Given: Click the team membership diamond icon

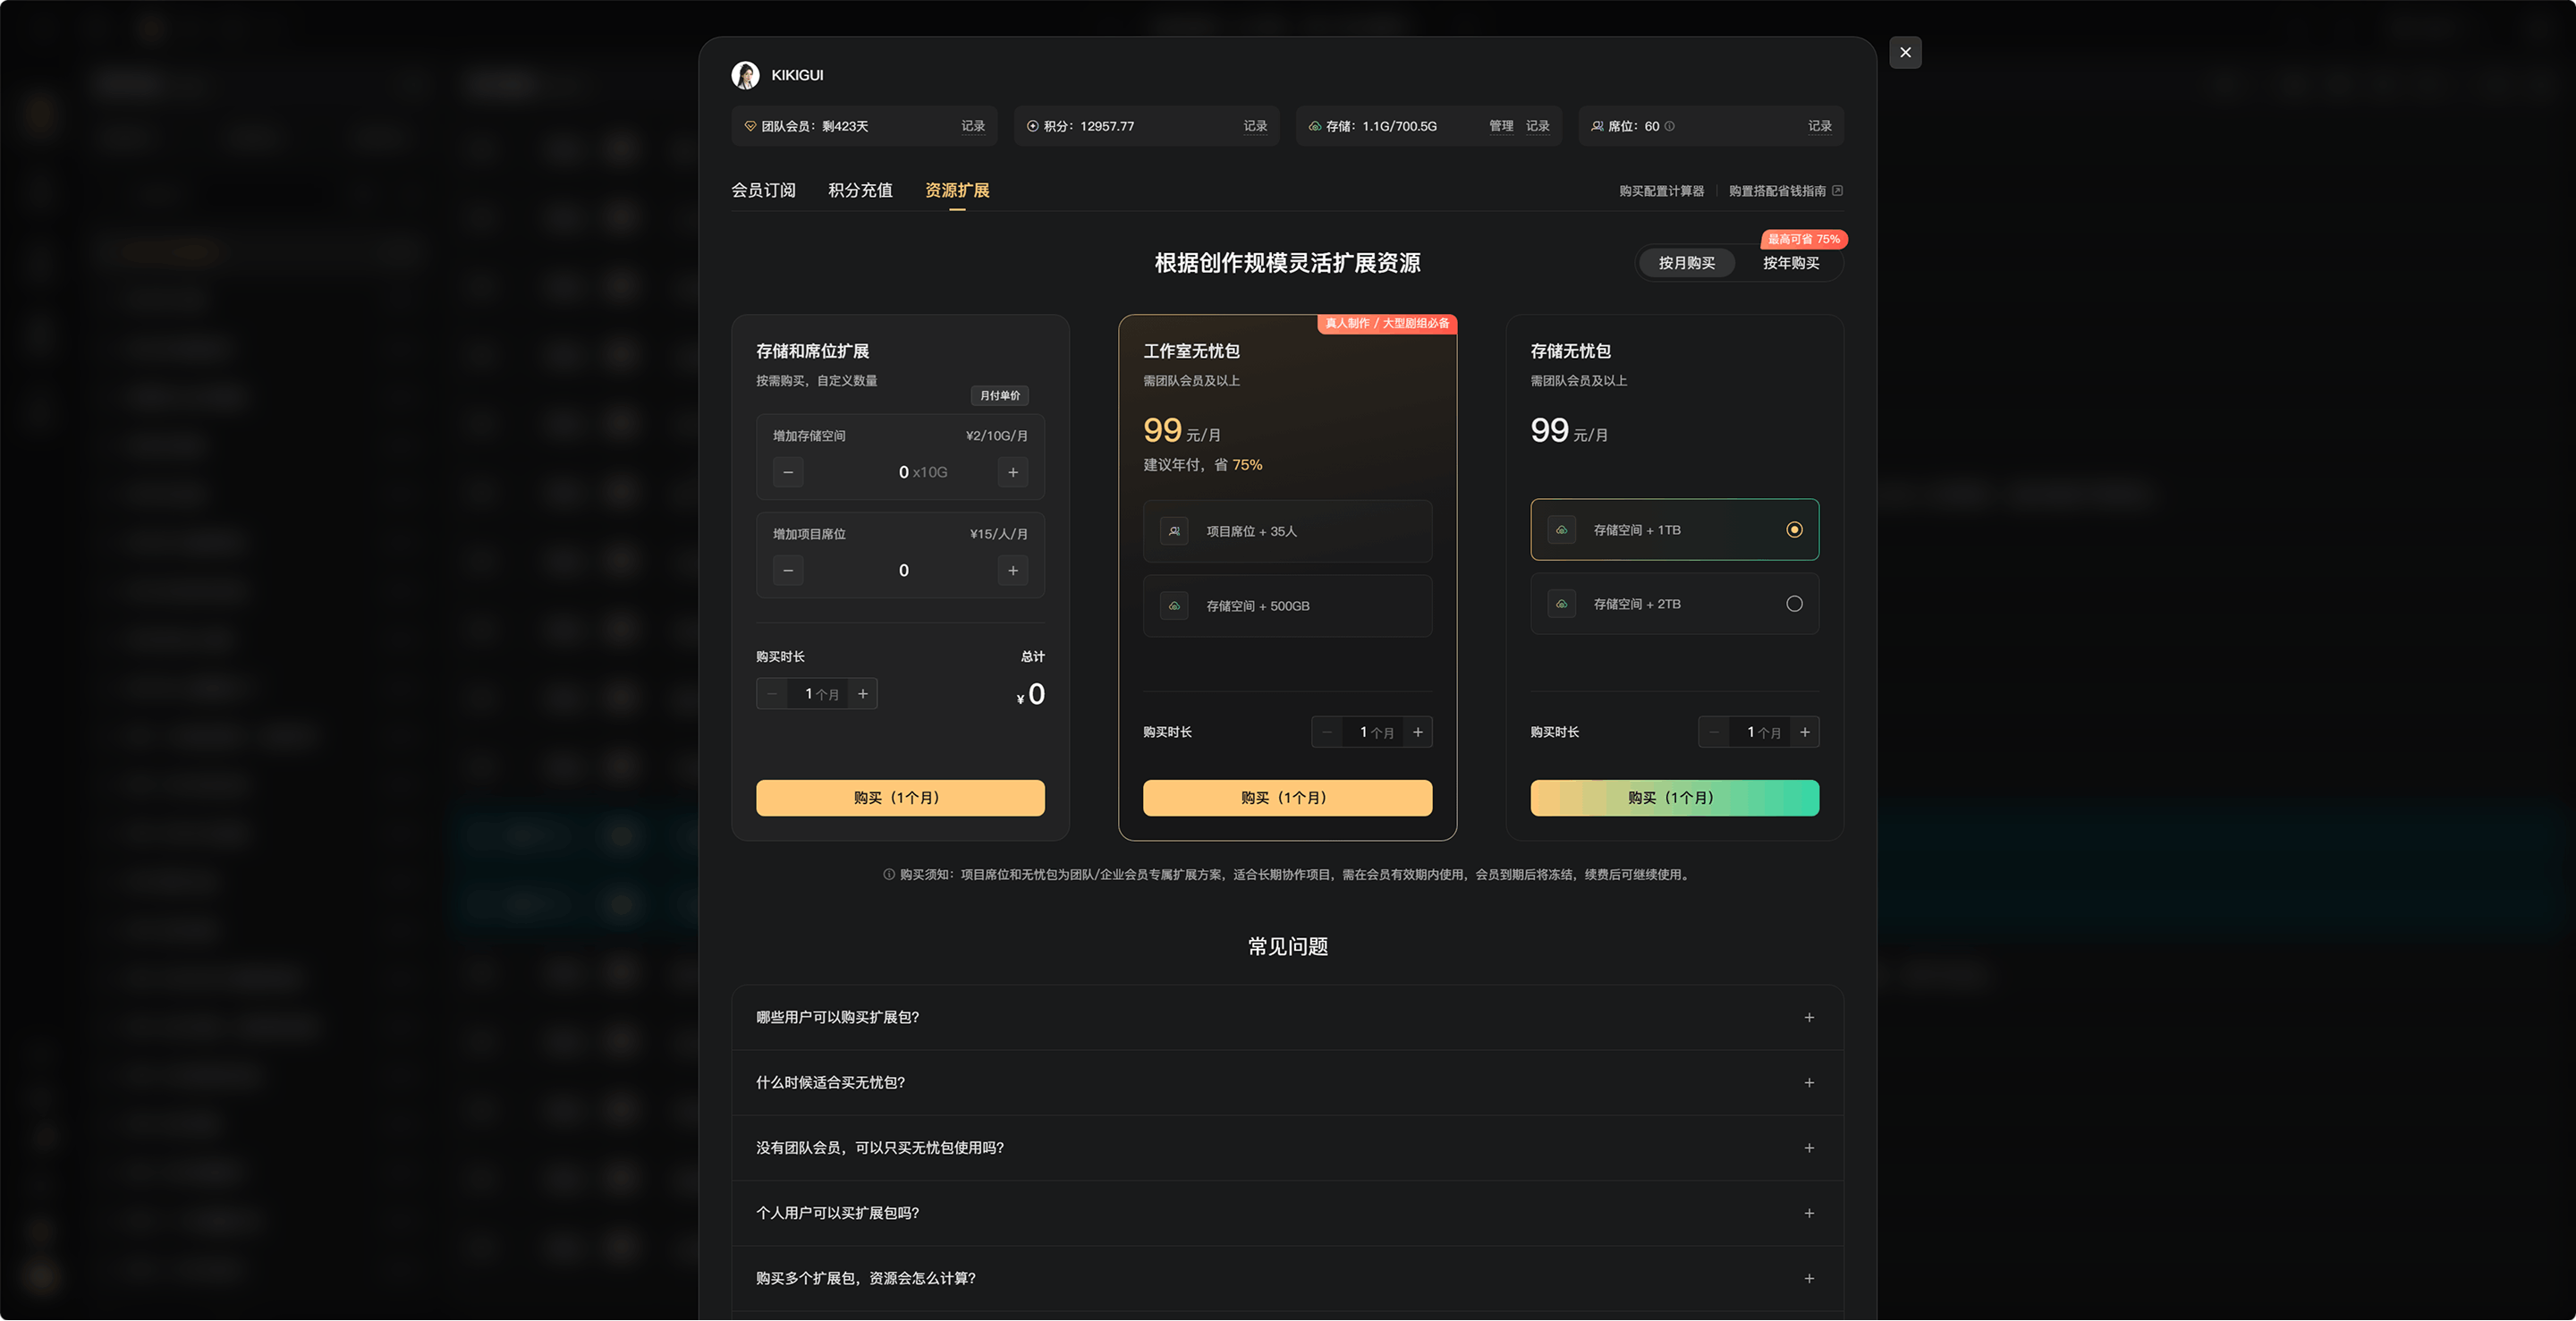Looking at the screenshot, I should coord(750,126).
